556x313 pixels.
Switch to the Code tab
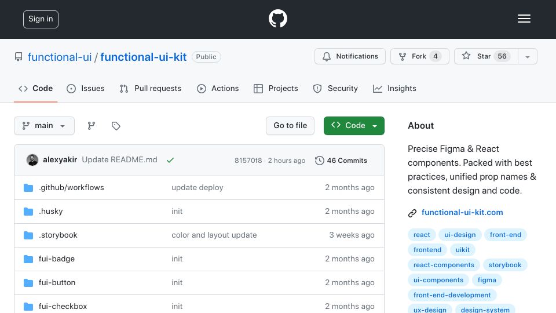pyautogui.click(x=36, y=88)
